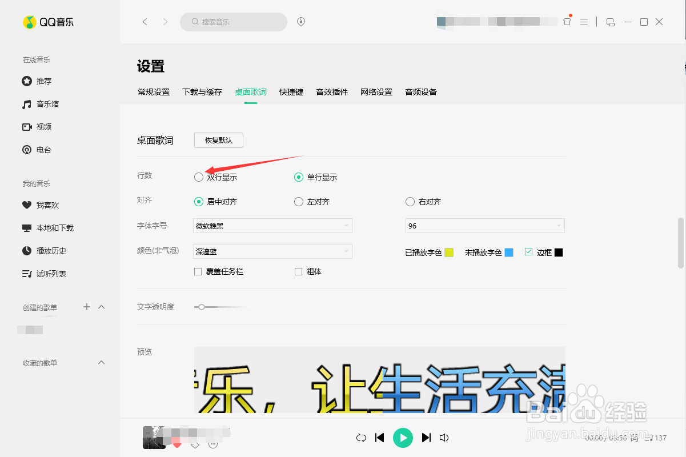Enable 覆盖任务栏 for desktop lyrics

click(x=197, y=271)
